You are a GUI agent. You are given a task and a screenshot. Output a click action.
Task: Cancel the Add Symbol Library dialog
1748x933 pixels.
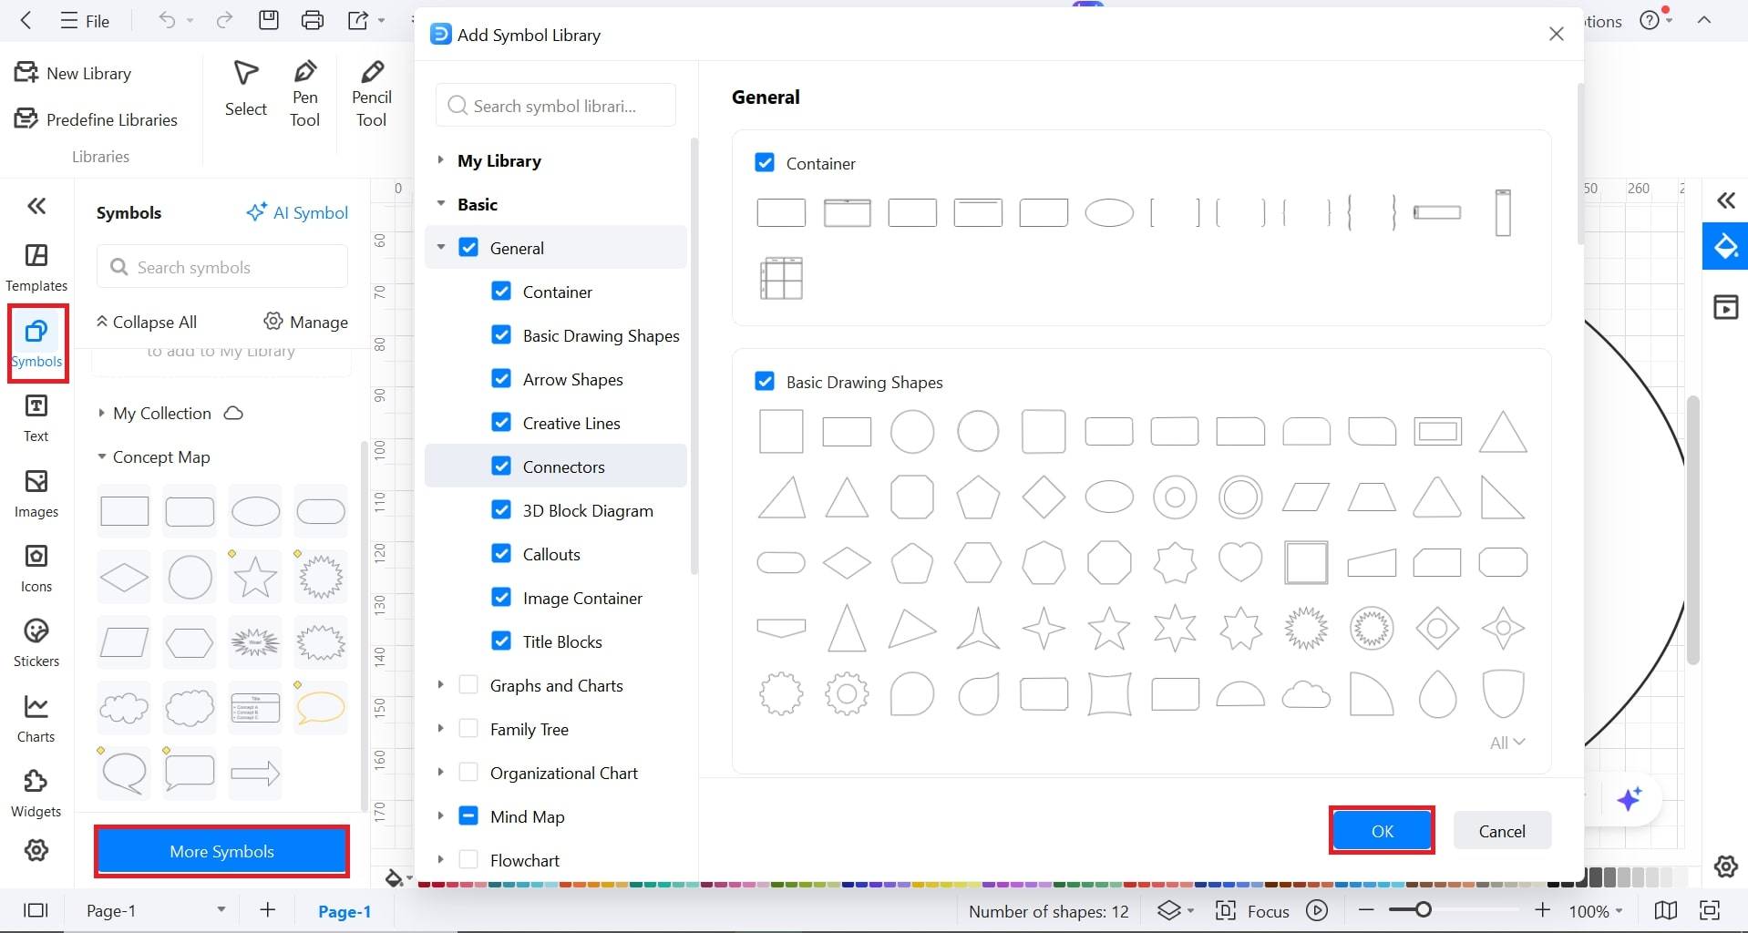coord(1502,831)
